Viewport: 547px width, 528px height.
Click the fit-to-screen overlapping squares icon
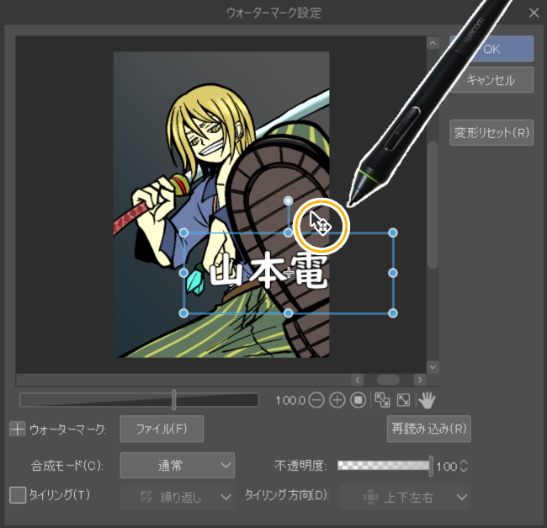pos(382,400)
